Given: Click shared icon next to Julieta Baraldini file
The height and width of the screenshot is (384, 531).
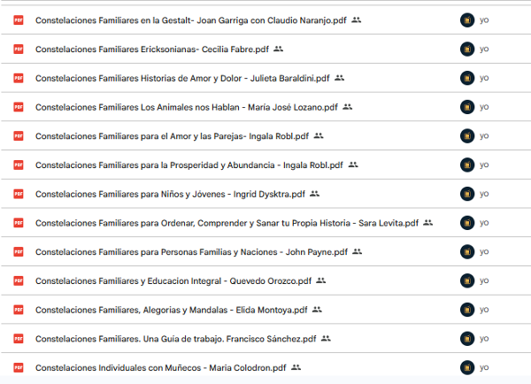Looking at the screenshot, I should coord(339,78).
